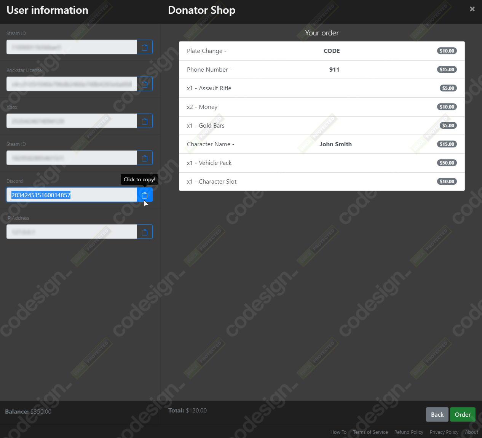The width and height of the screenshot is (482, 438).
Task: Open the About page
Action: pyautogui.click(x=471, y=432)
